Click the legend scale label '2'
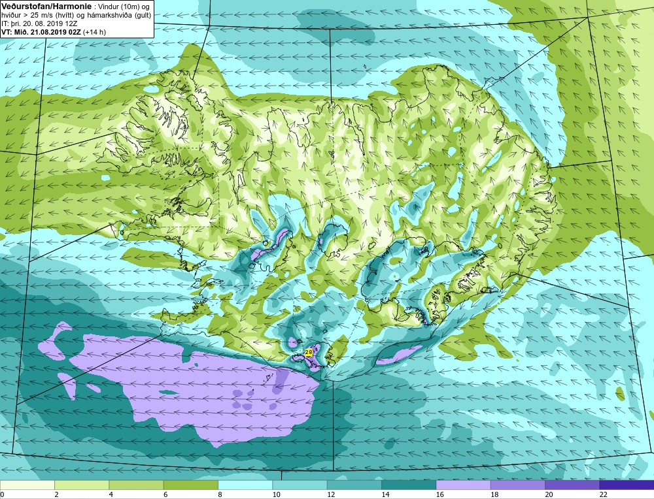The height and width of the screenshot is (499, 654). 56,494
